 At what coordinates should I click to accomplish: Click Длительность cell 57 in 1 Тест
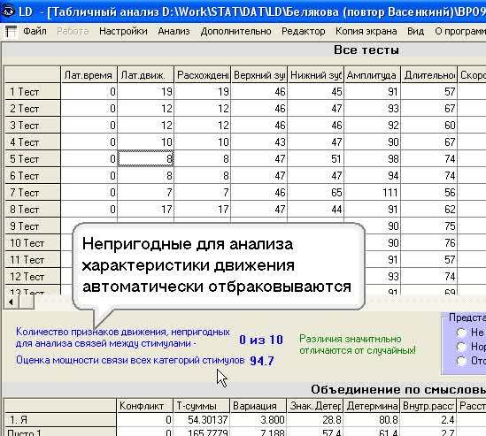(429, 92)
